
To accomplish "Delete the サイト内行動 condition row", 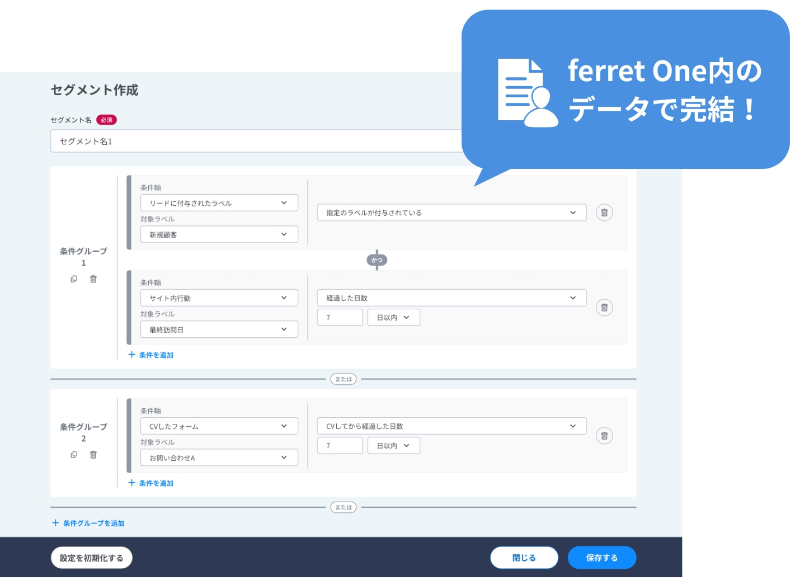I will 604,308.
